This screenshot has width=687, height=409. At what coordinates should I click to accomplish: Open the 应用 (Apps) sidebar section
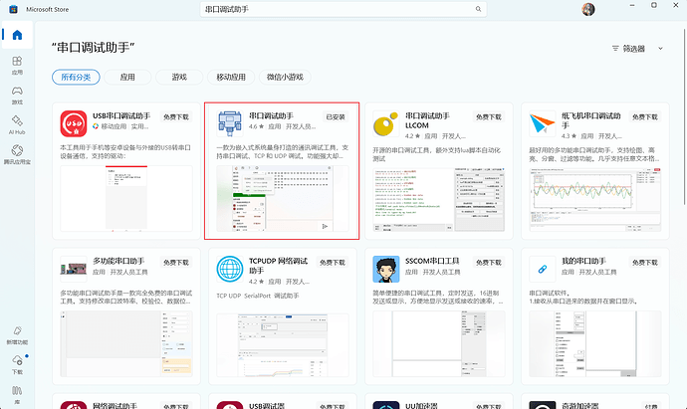pyautogui.click(x=17, y=67)
